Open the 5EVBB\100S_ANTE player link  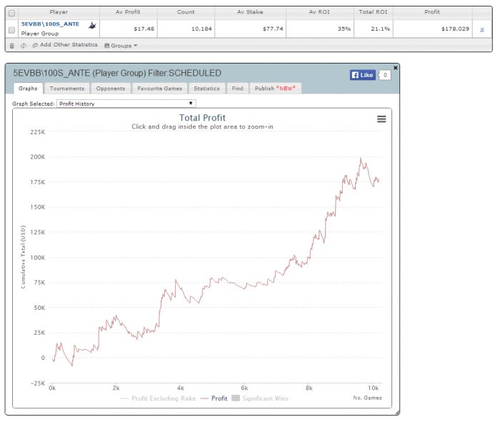click(x=50, y=24)
